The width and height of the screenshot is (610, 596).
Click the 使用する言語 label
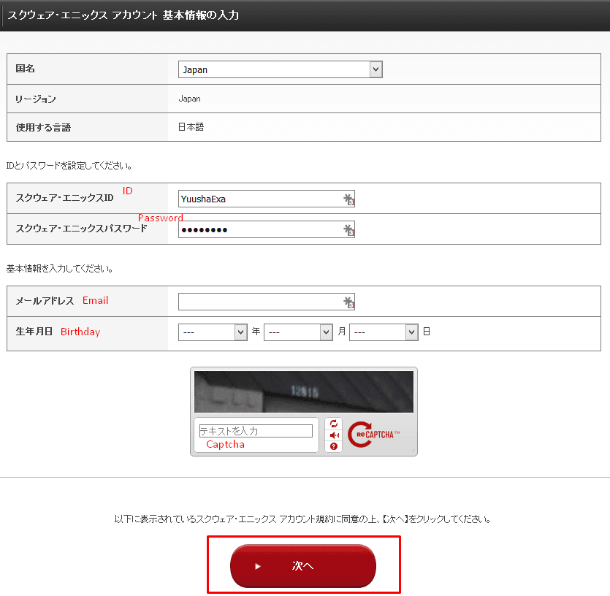click(43, 128)
